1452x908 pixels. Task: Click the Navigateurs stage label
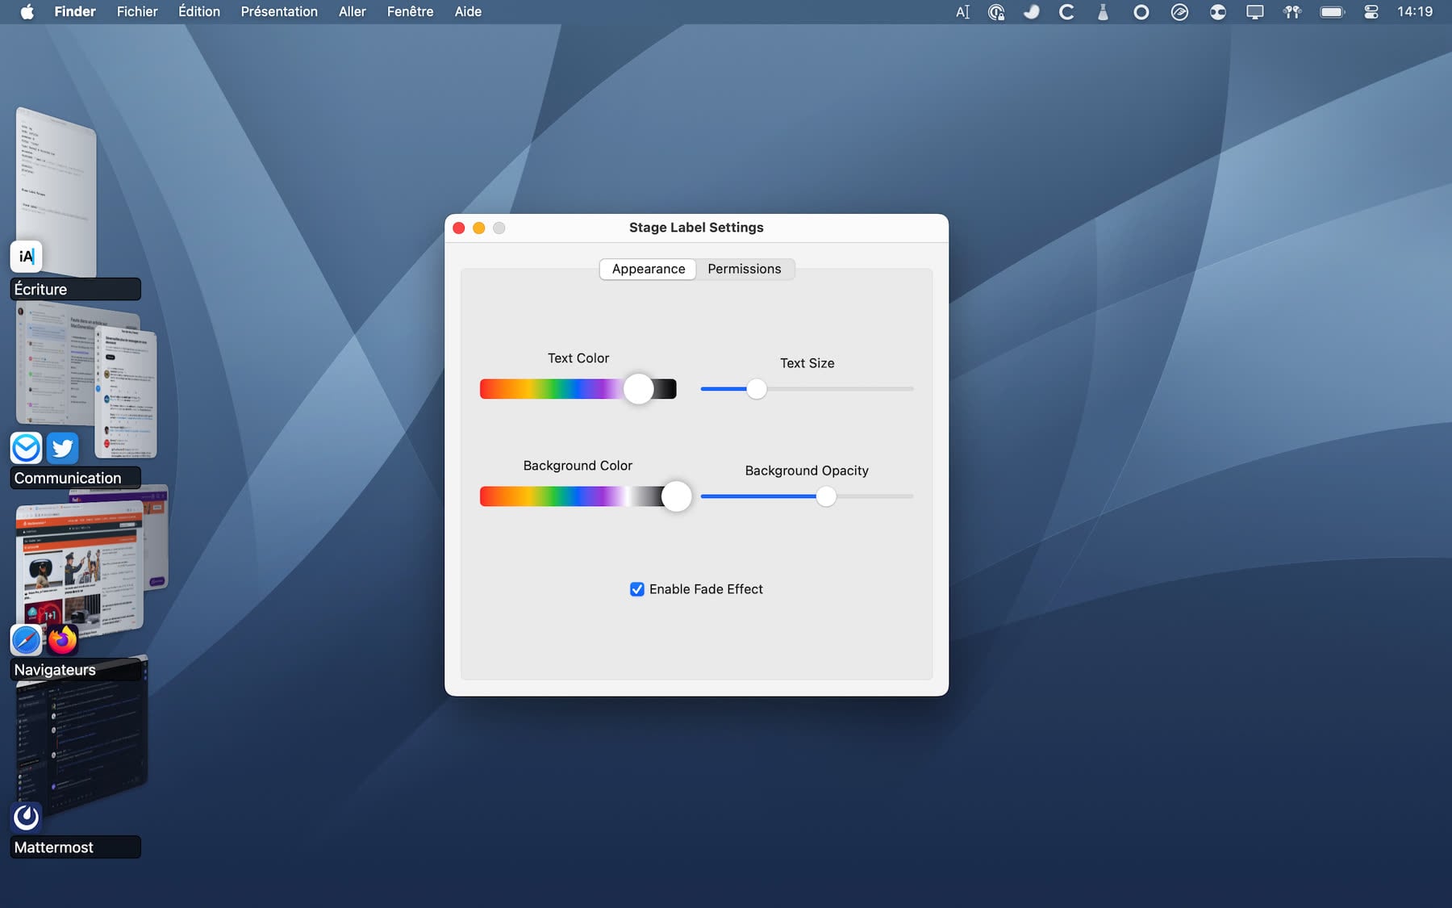pyautogui.click(x=75, y=670)
